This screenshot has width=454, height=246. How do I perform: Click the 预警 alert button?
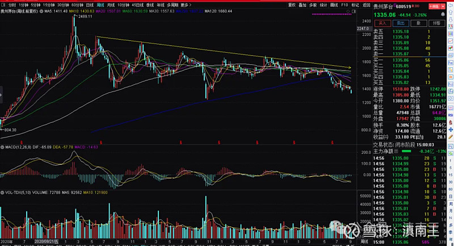(x=436, y=23)
